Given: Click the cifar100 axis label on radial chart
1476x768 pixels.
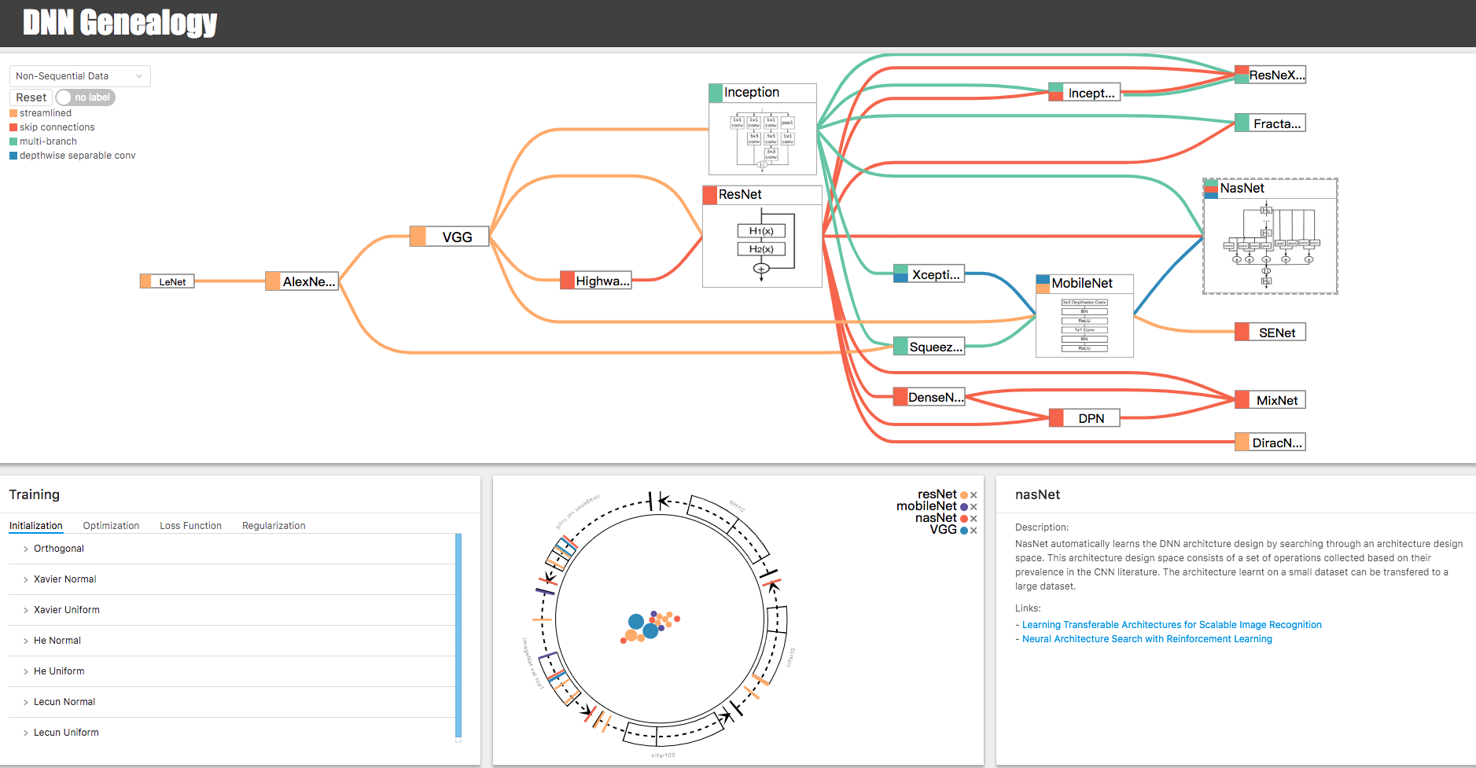Looking at the screenshot, I should point(663,755).
